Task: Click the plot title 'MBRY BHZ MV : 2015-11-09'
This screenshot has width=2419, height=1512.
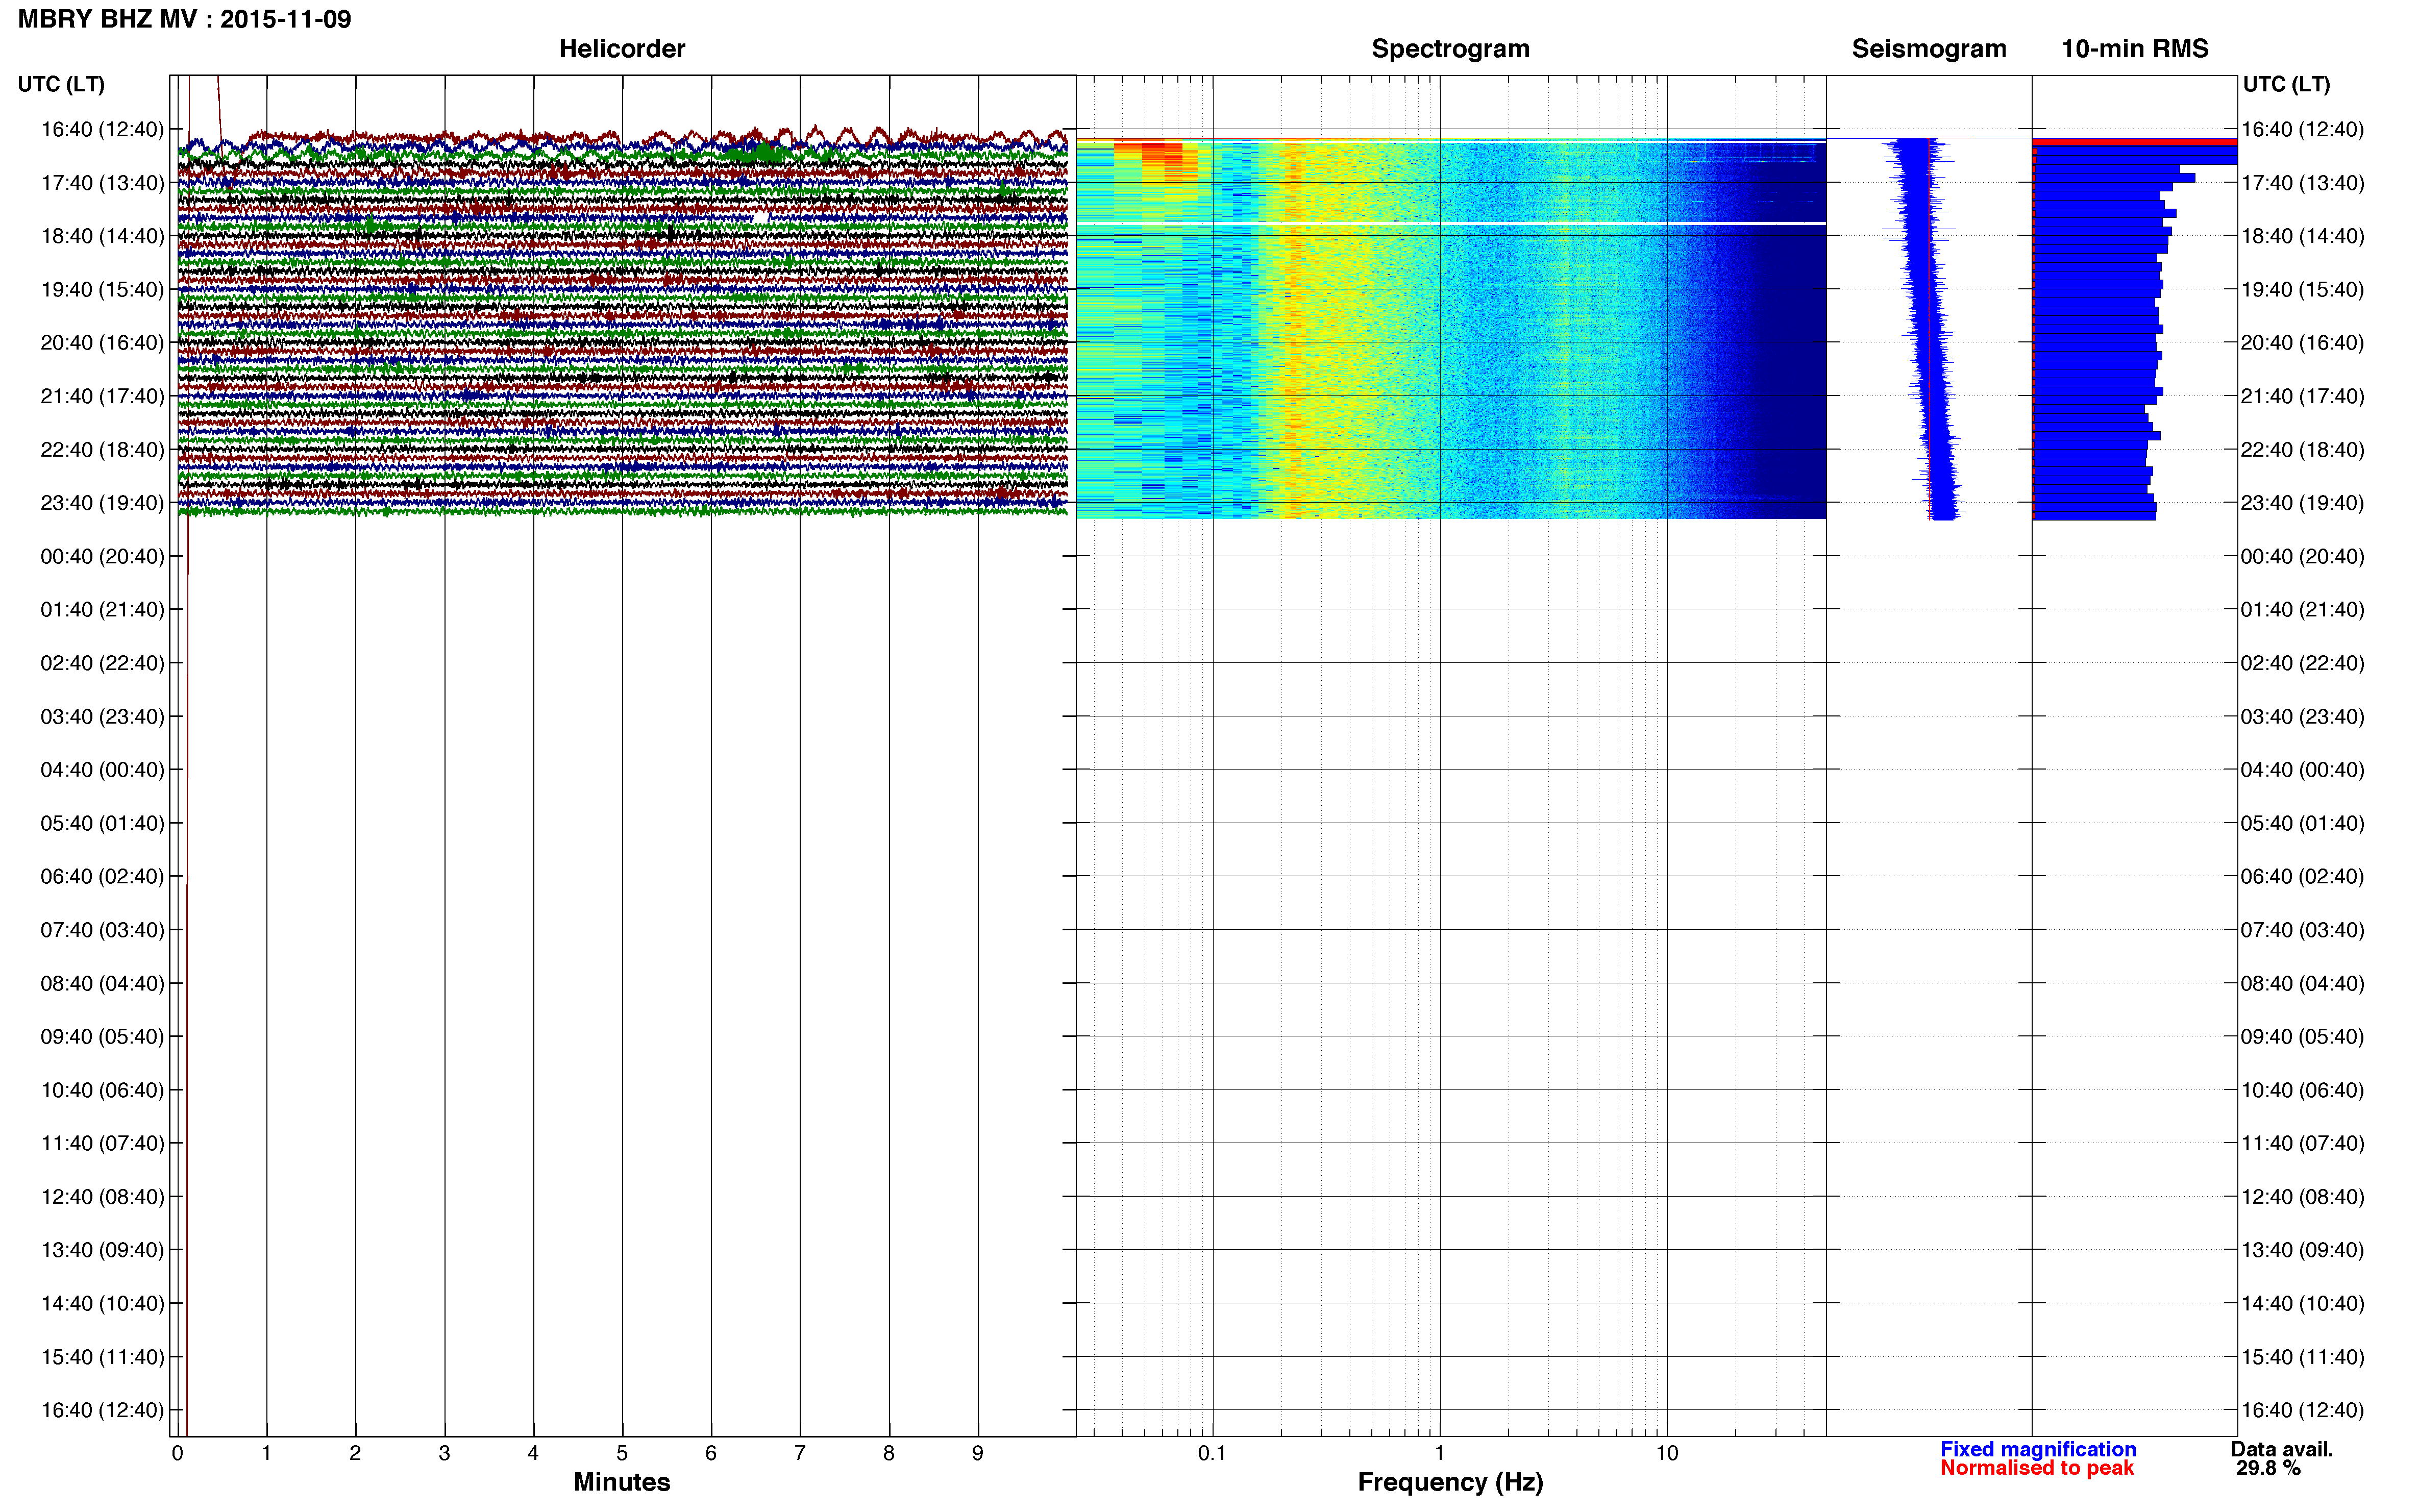Action: pyautogui.click(x=184, y=19)
